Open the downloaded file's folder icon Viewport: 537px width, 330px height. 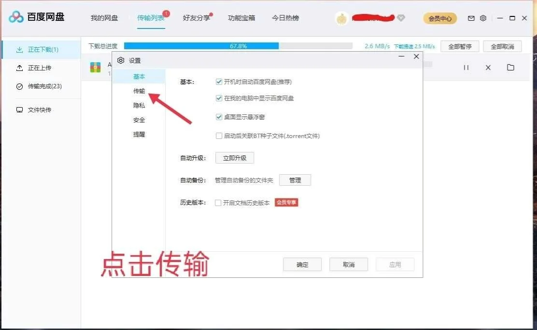(x=510, y=68)
